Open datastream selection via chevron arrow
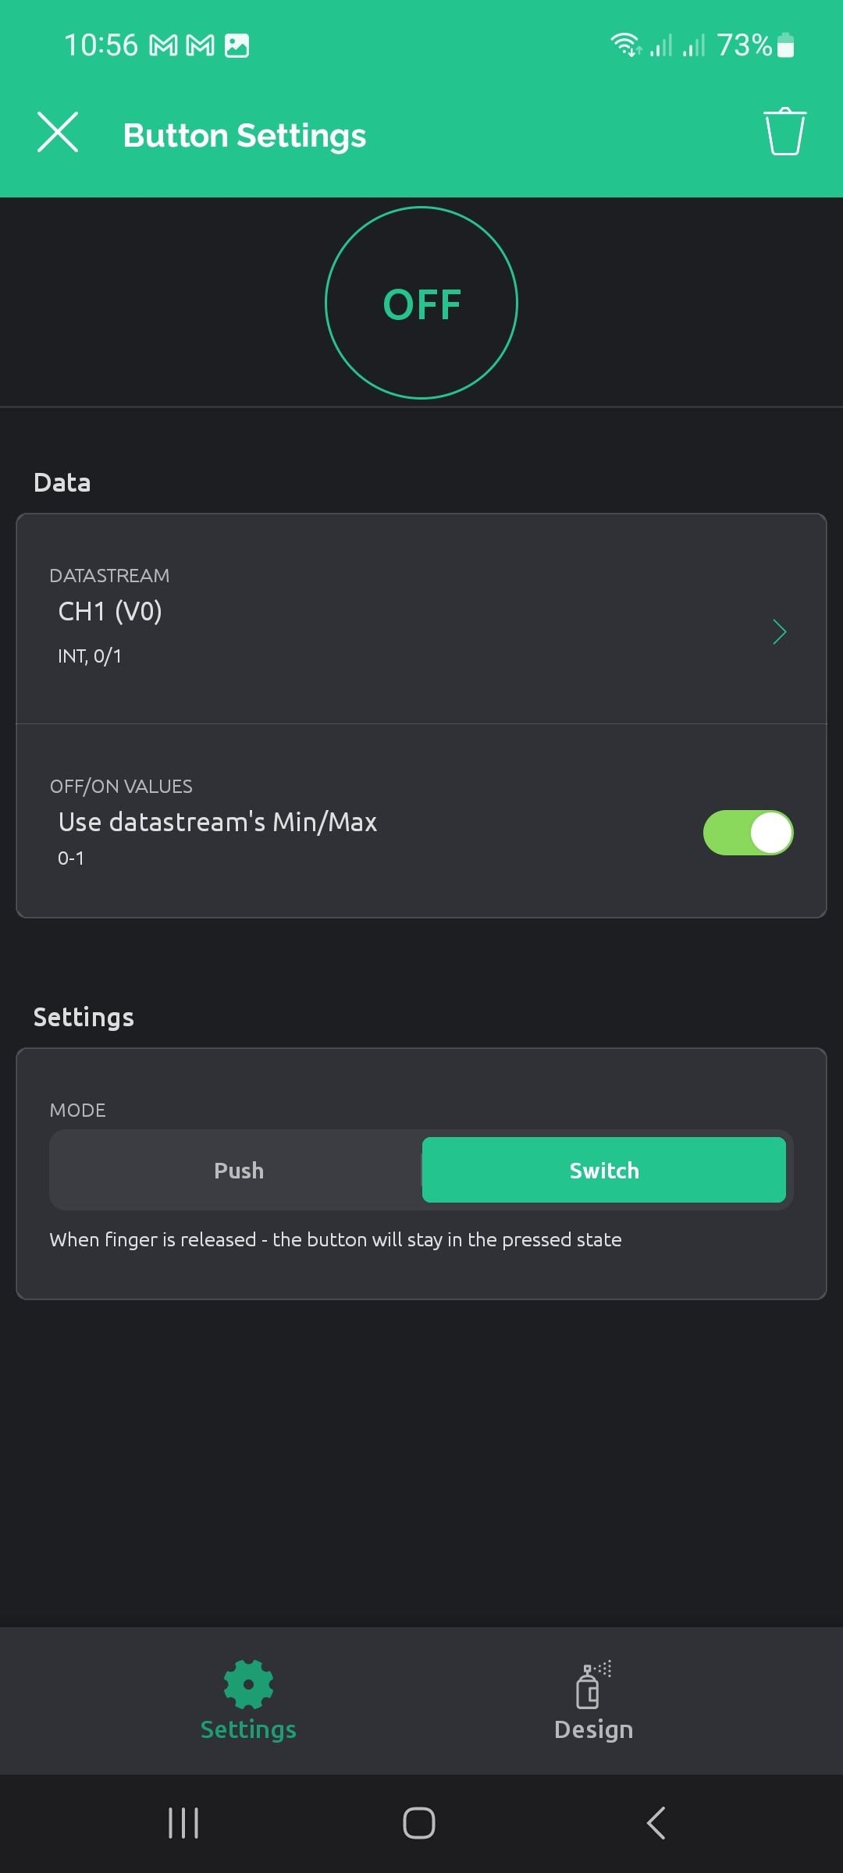Screen dimensions: 843x1873 coord(779,632)
